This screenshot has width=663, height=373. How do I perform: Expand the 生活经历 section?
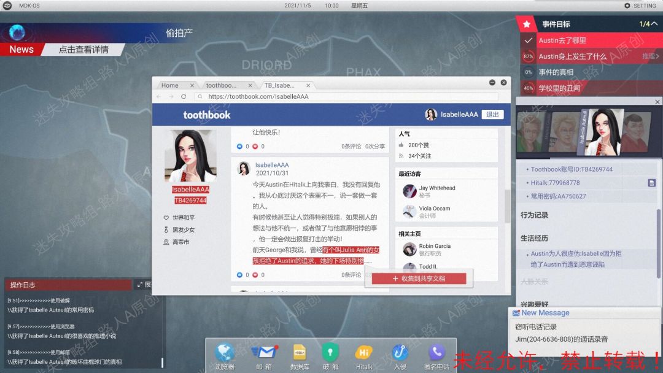534,238
